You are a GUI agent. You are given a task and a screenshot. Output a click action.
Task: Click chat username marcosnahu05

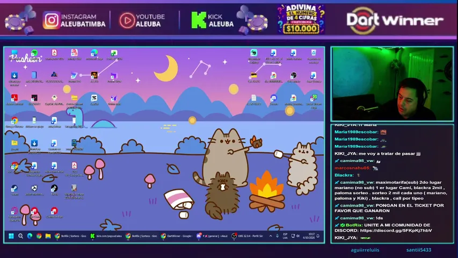point(352,168)
